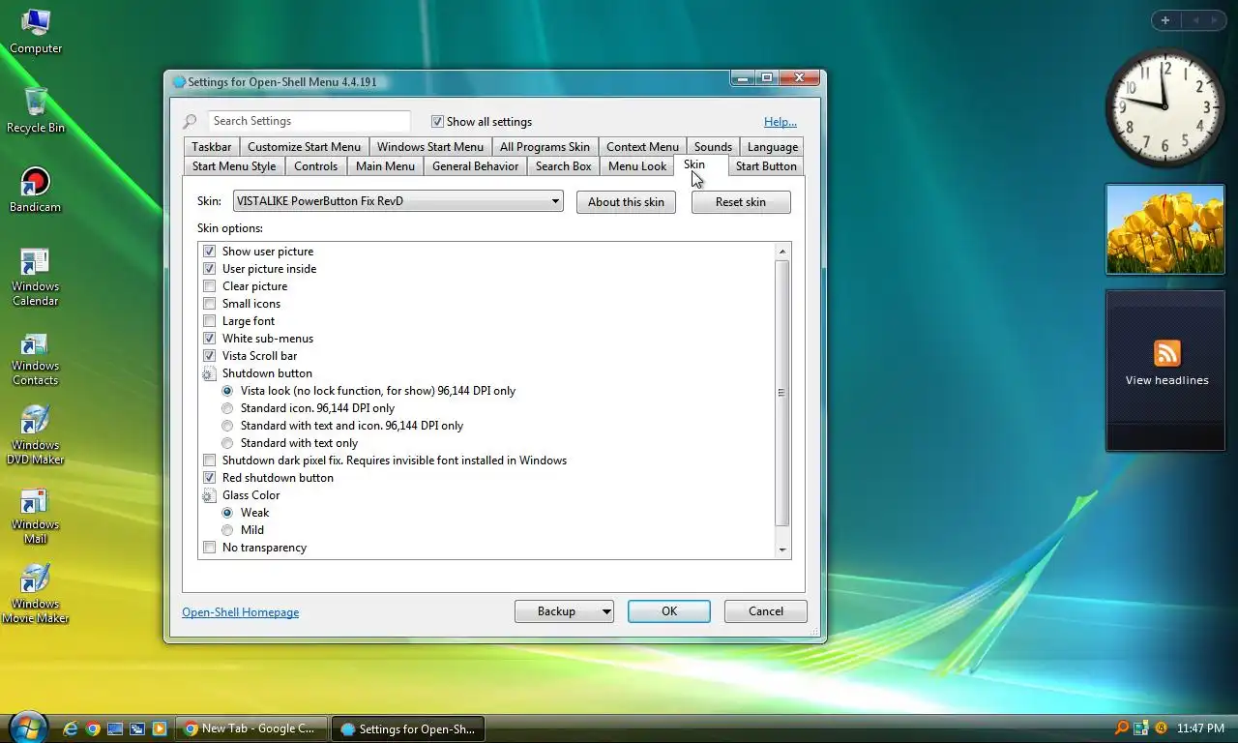The image size is (1238, 743).
Task: Click the Reset skin button
Action: coord(741,202)
